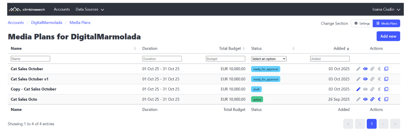Image resolution: width=411 pixels, height=137 pixels.
Task: Focus the Duration filter input
Action: pos(162,59)
